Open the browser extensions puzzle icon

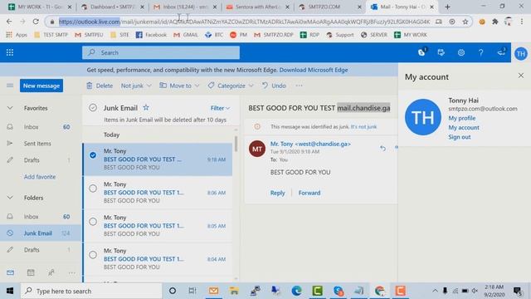pyautogui.click(x=495, y=22)
